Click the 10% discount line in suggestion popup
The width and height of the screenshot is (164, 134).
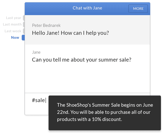(x=89, y=119)
